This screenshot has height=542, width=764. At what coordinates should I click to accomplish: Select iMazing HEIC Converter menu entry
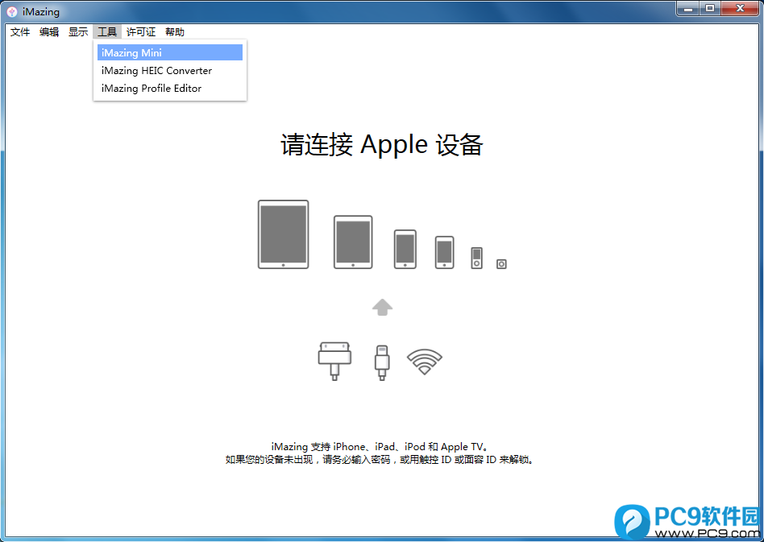click(x=169, y=71)
